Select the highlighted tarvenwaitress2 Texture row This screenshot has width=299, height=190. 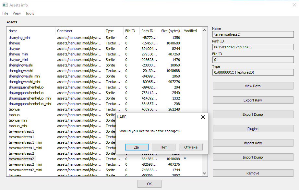click(x=104, y=159)
